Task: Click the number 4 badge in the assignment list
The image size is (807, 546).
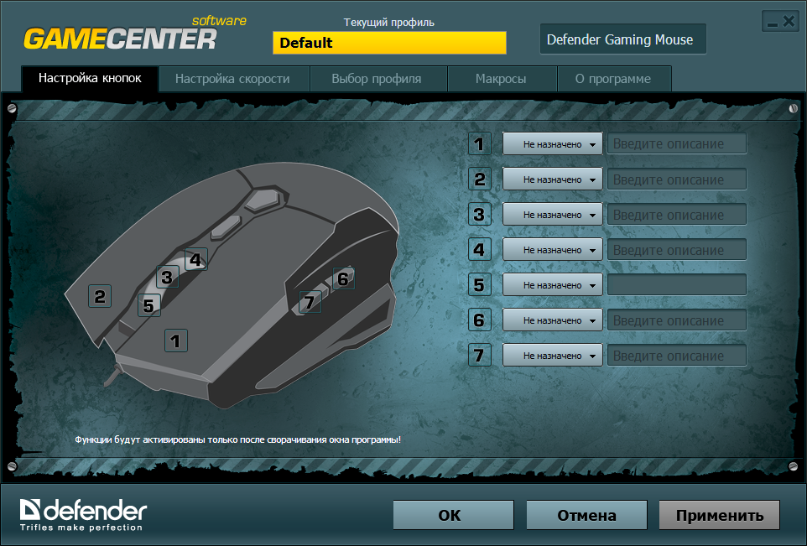Action: point(480,250)
